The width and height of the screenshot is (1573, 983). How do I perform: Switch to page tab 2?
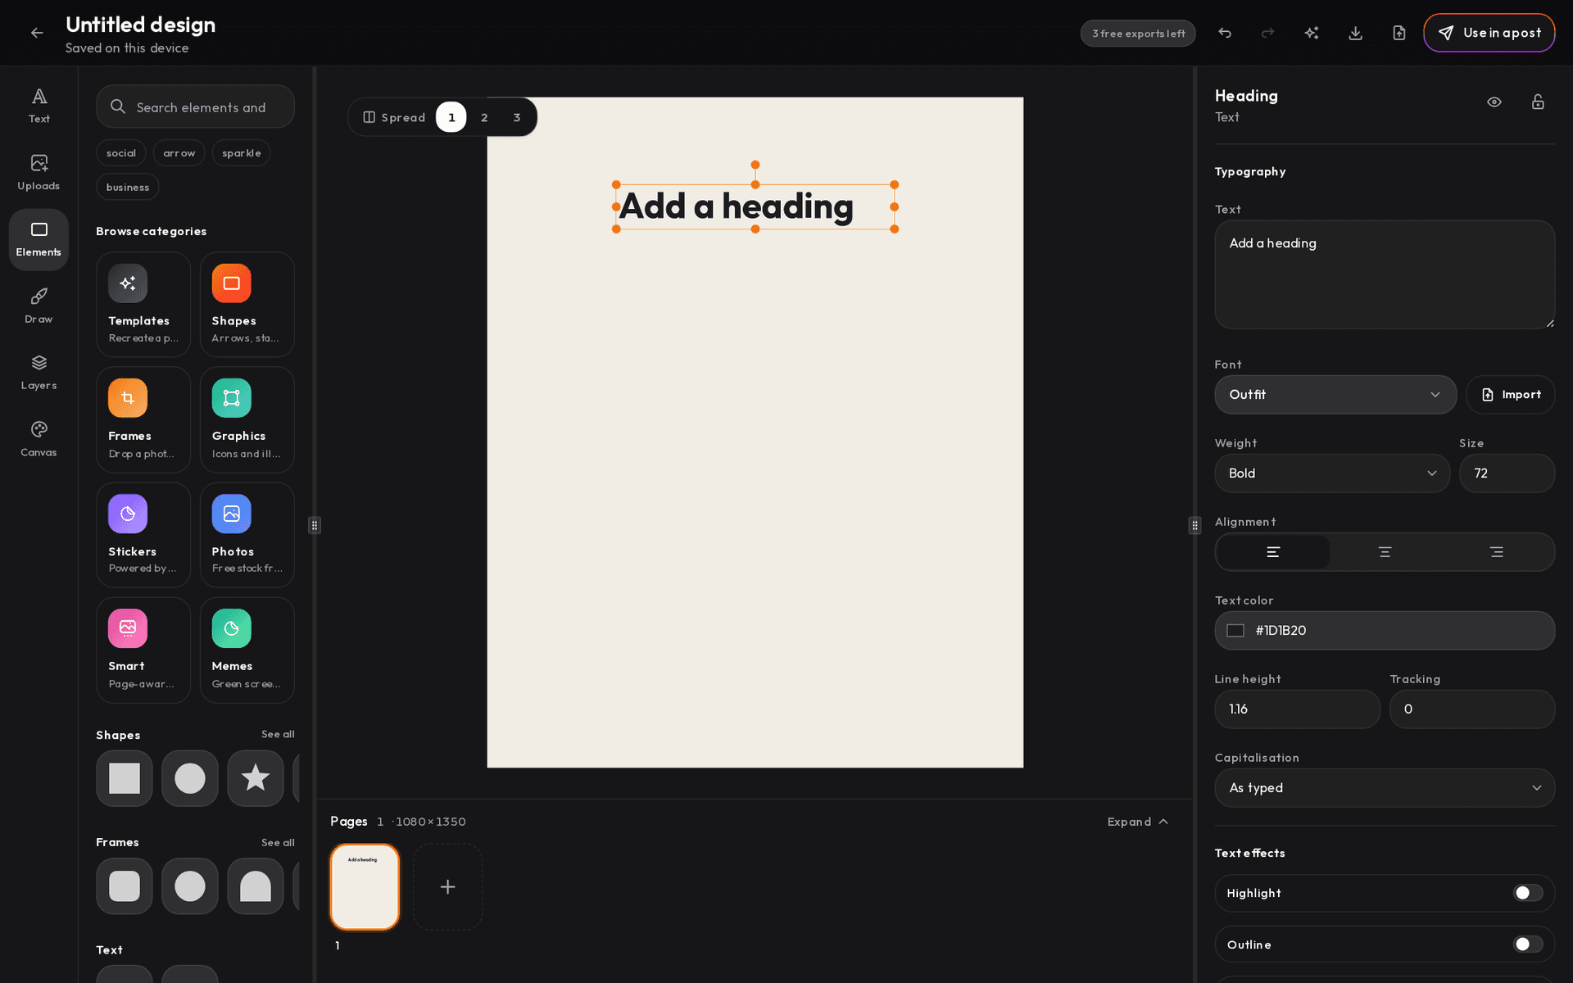484,117
